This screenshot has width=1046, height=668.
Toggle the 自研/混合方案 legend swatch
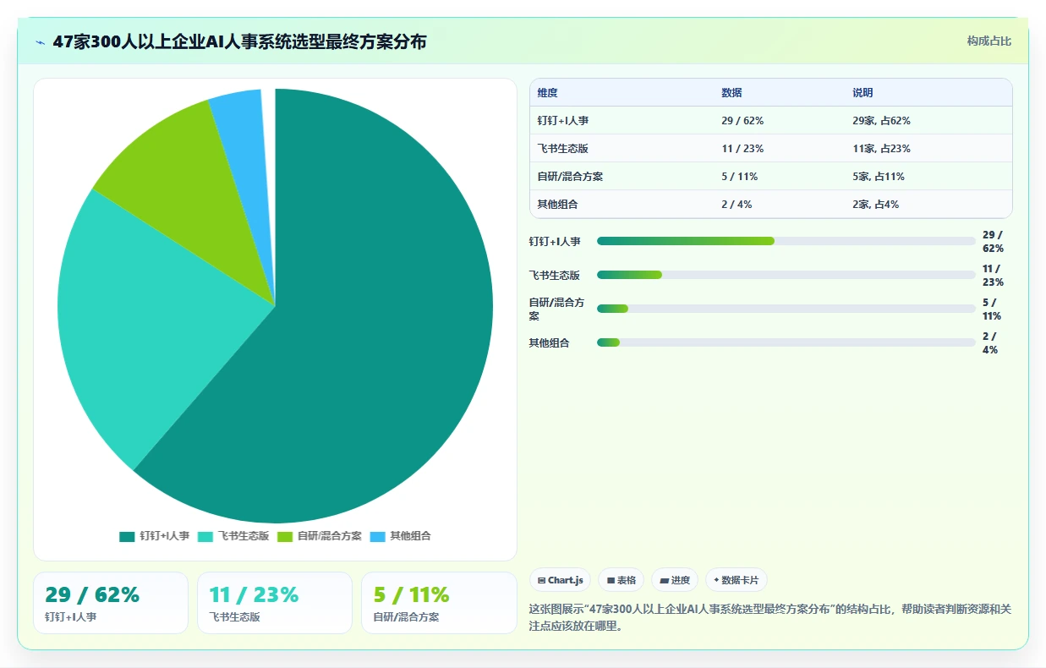click(x=285, y=536)
